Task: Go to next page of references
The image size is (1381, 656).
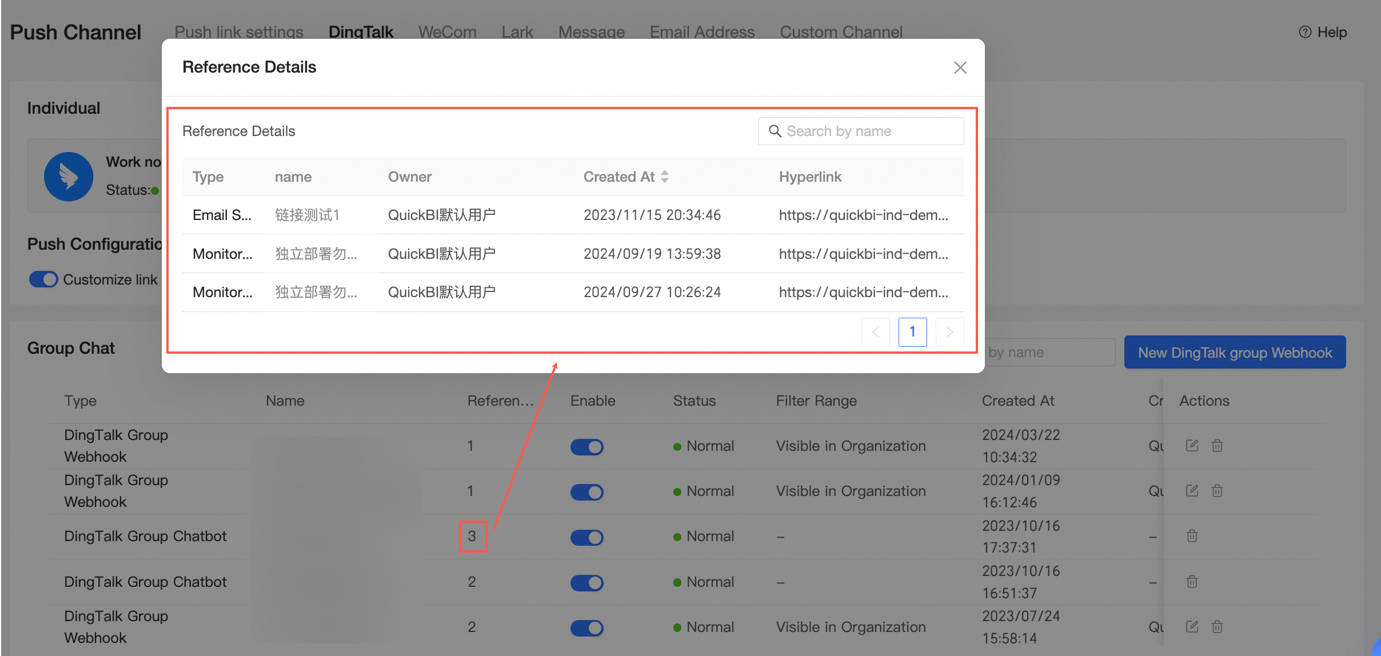Action: click(x=949, y=331)
